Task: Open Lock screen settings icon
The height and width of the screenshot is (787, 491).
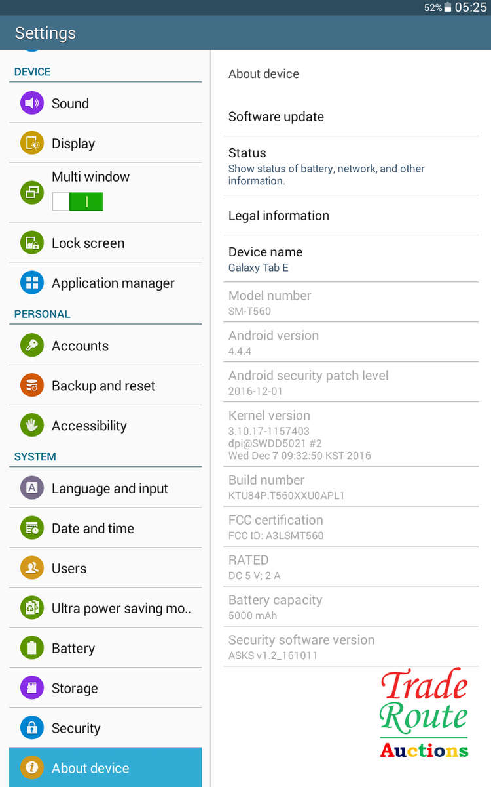Action: point(31,243)
